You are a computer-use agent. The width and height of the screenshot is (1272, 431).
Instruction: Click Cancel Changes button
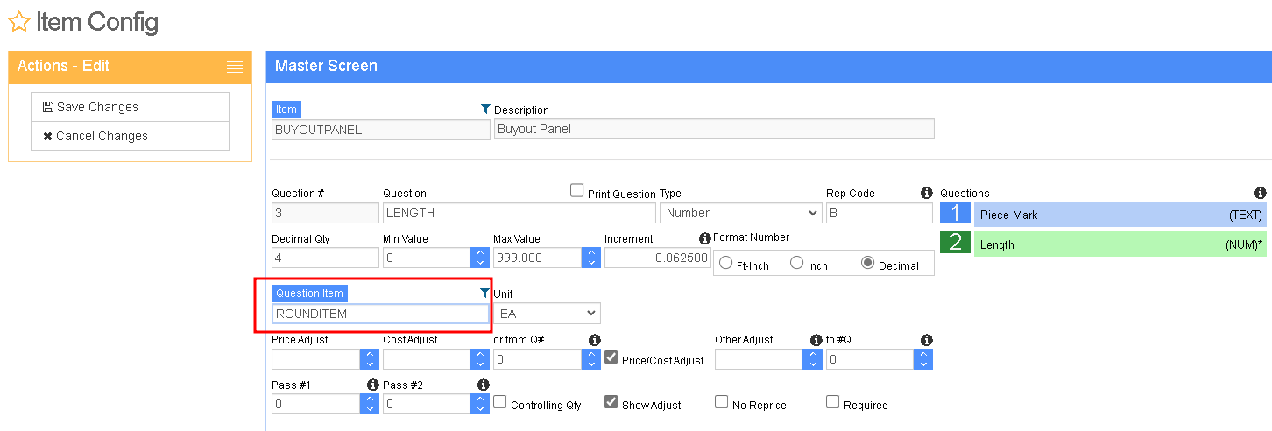coord(130,136)
